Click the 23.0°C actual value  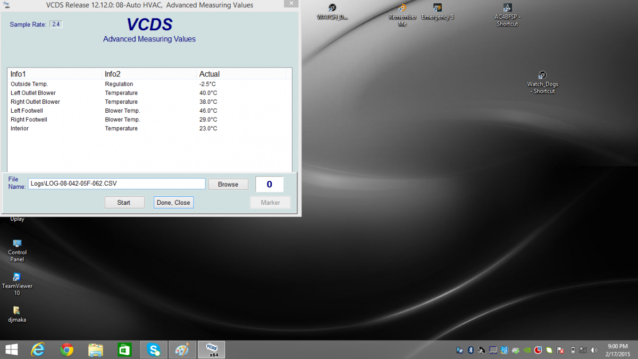pos(208,128)
